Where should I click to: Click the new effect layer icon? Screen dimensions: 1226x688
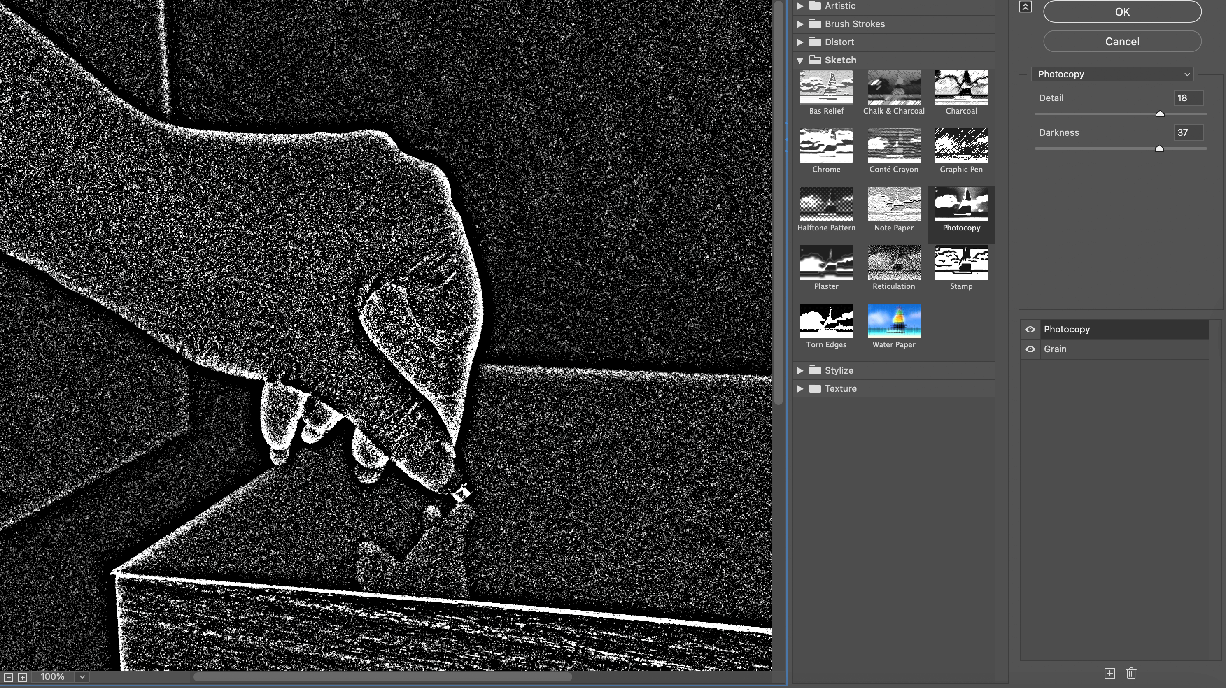1109,673
